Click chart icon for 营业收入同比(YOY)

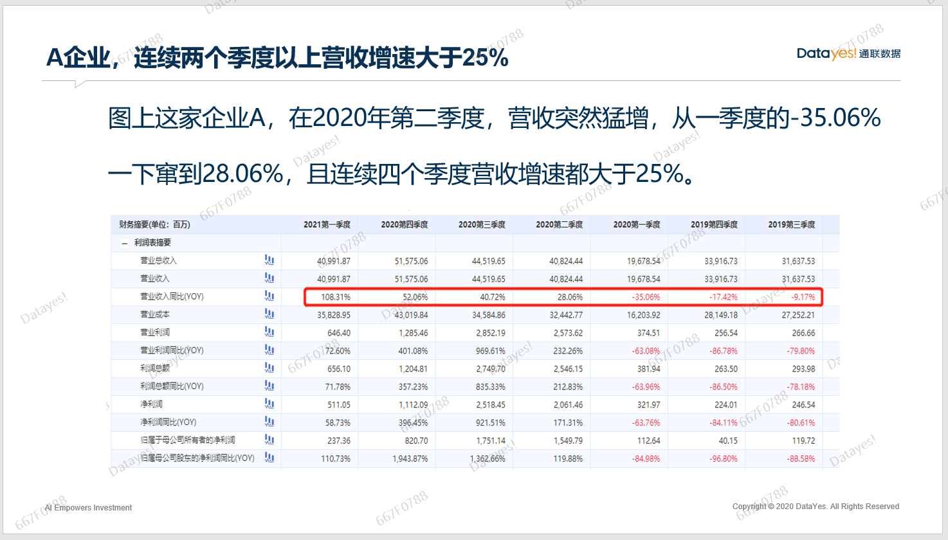click(269, 296)
